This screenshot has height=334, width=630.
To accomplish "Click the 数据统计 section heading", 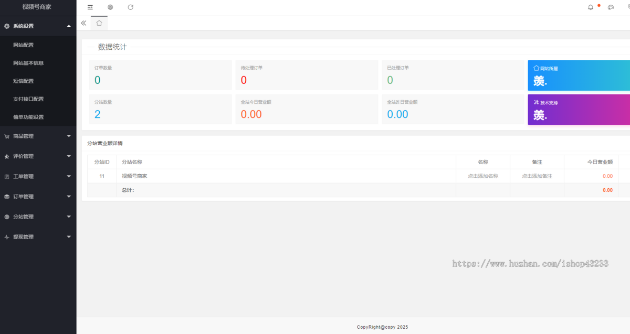I will [x=112, y=47].
